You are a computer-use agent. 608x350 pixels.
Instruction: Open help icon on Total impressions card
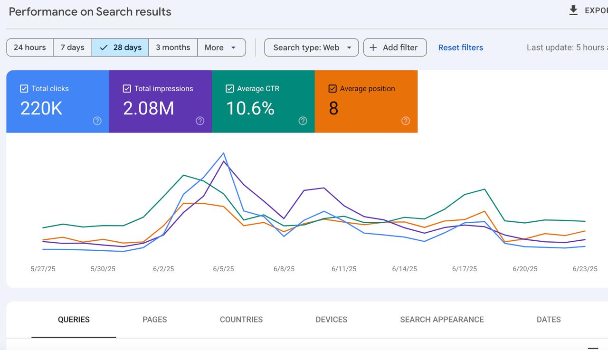pos(200,121)
